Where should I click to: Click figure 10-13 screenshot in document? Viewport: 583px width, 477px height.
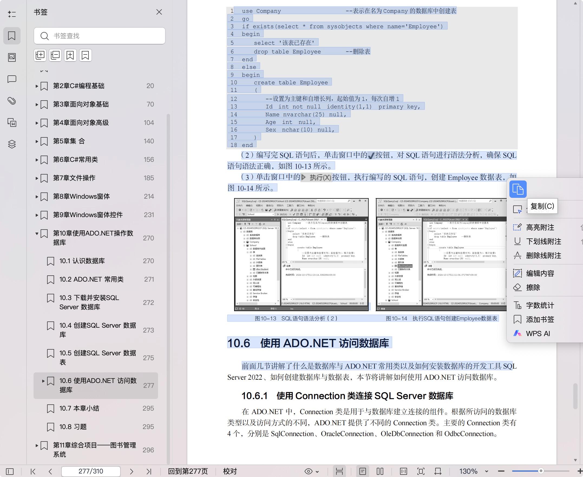301,255
